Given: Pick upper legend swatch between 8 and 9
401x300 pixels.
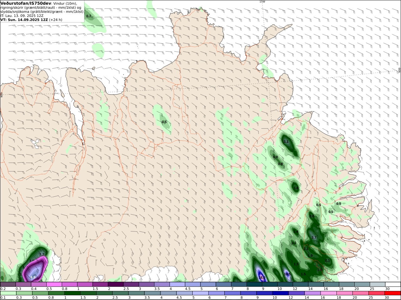Looking at the screenshot, I should (x=254, y=284).
